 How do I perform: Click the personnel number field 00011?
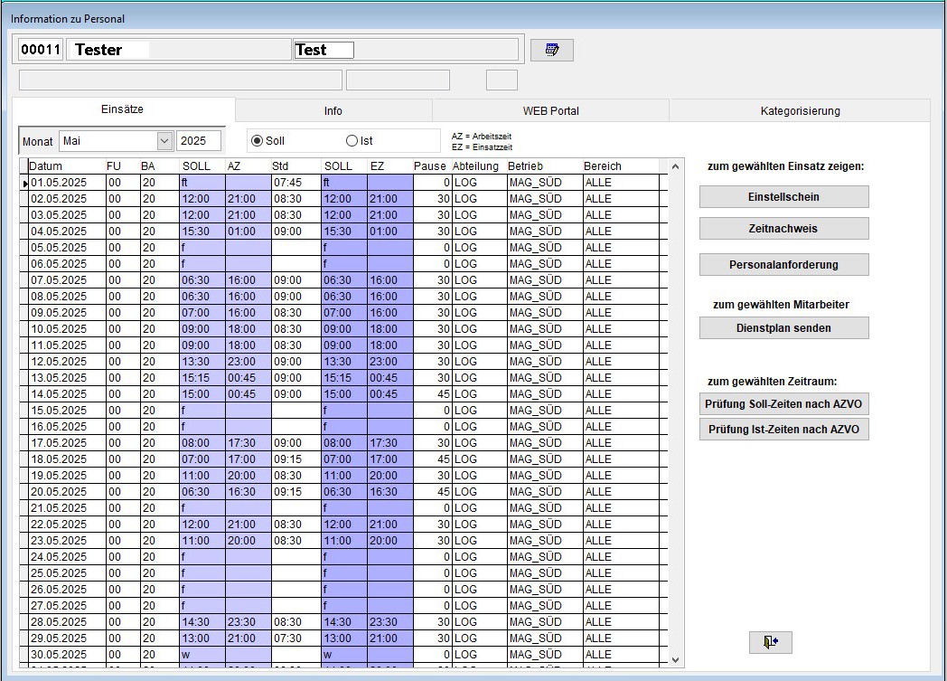point(41,50)
